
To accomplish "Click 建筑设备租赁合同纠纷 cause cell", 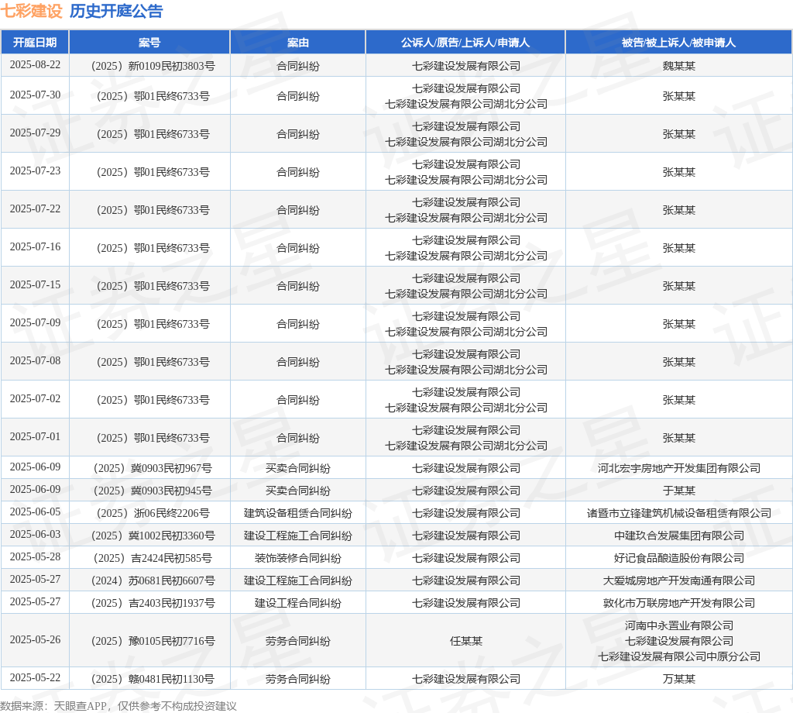I will tap(298, 513).
